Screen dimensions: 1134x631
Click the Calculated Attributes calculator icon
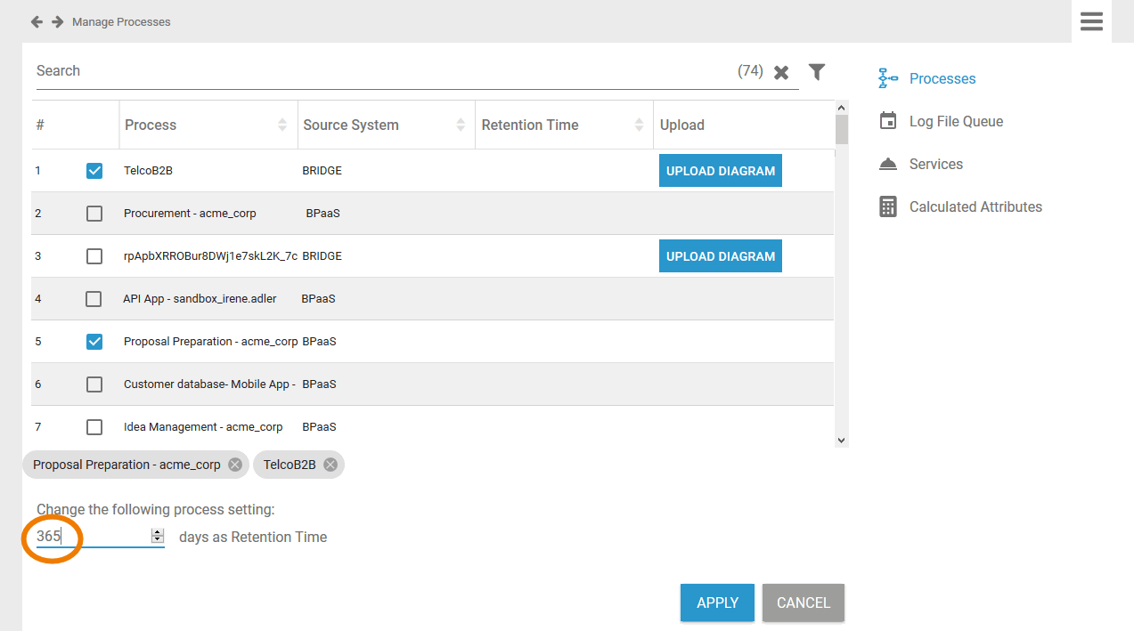(888, 206)
